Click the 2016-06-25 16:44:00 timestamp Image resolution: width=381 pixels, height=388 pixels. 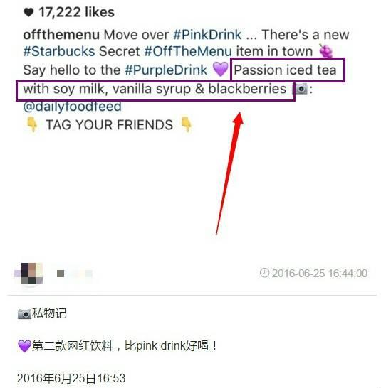pyautogui.click(x=320, y=274)
